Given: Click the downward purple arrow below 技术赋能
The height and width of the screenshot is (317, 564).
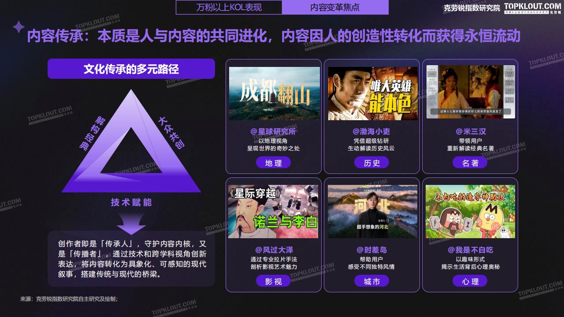Looking at the screenshot, I should coord(131,227).
